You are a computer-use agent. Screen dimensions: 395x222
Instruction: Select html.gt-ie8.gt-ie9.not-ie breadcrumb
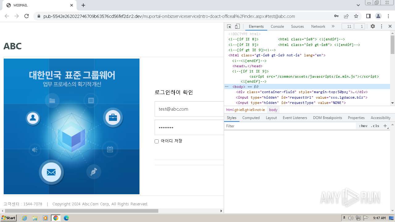245,110
